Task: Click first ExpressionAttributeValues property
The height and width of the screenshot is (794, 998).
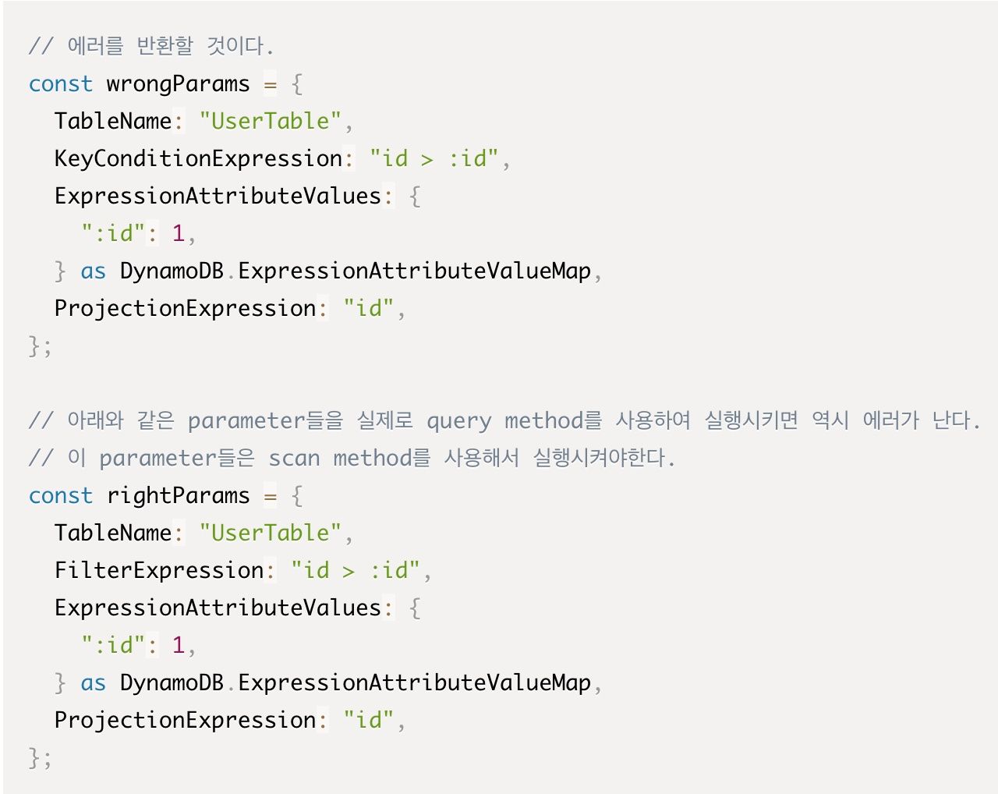Action: coord(218,196)
